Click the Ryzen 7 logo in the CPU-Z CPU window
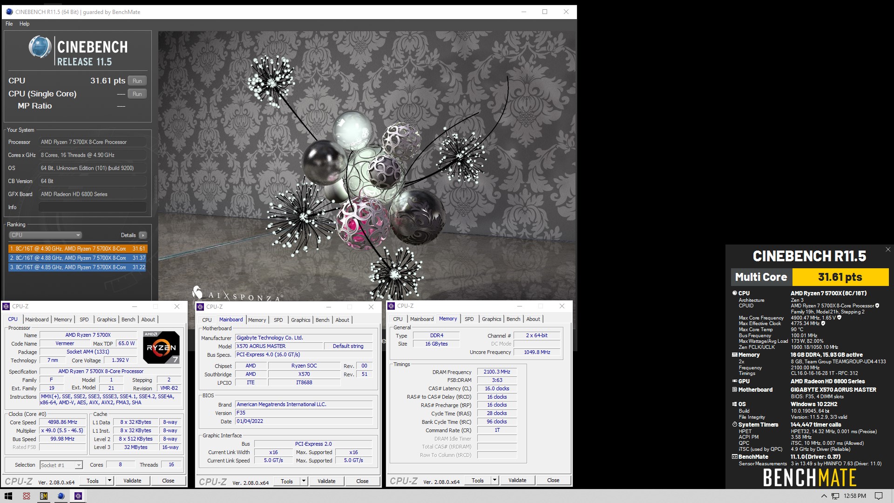Viewport: 894px width, 503px height. tap(161, 347)
